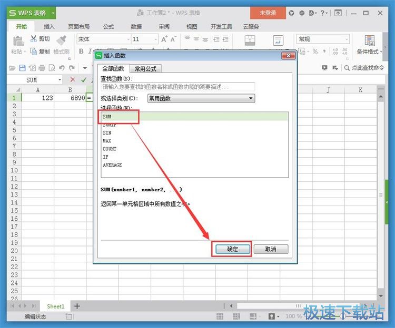Click cell B1 containing 6890
395x328 pixels.
[70, 98]
